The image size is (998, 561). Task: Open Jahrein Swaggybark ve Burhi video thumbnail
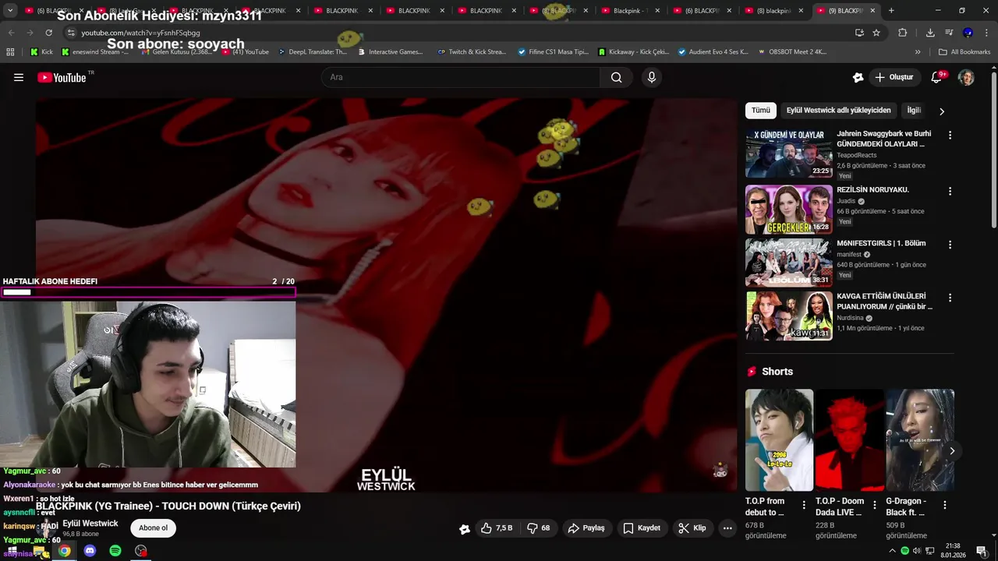click(788, 153)
